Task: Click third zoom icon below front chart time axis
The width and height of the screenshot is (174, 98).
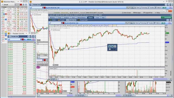Action: pyautogui.click(x=56, y=79)
